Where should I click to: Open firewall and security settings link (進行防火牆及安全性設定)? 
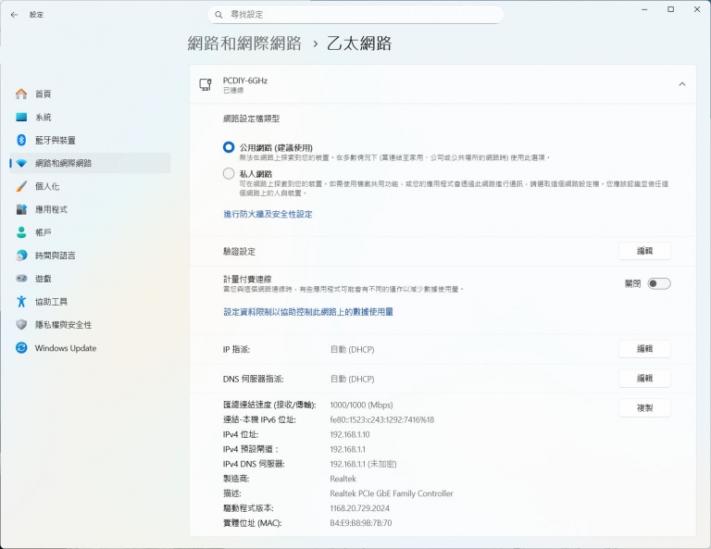coord(268,214)
